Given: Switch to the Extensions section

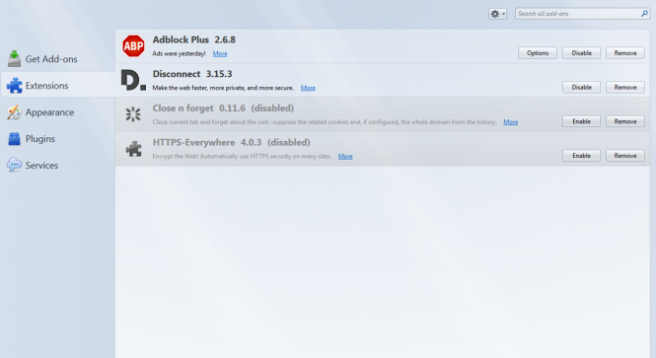Looking at the screenshot, I should [58, 86].
